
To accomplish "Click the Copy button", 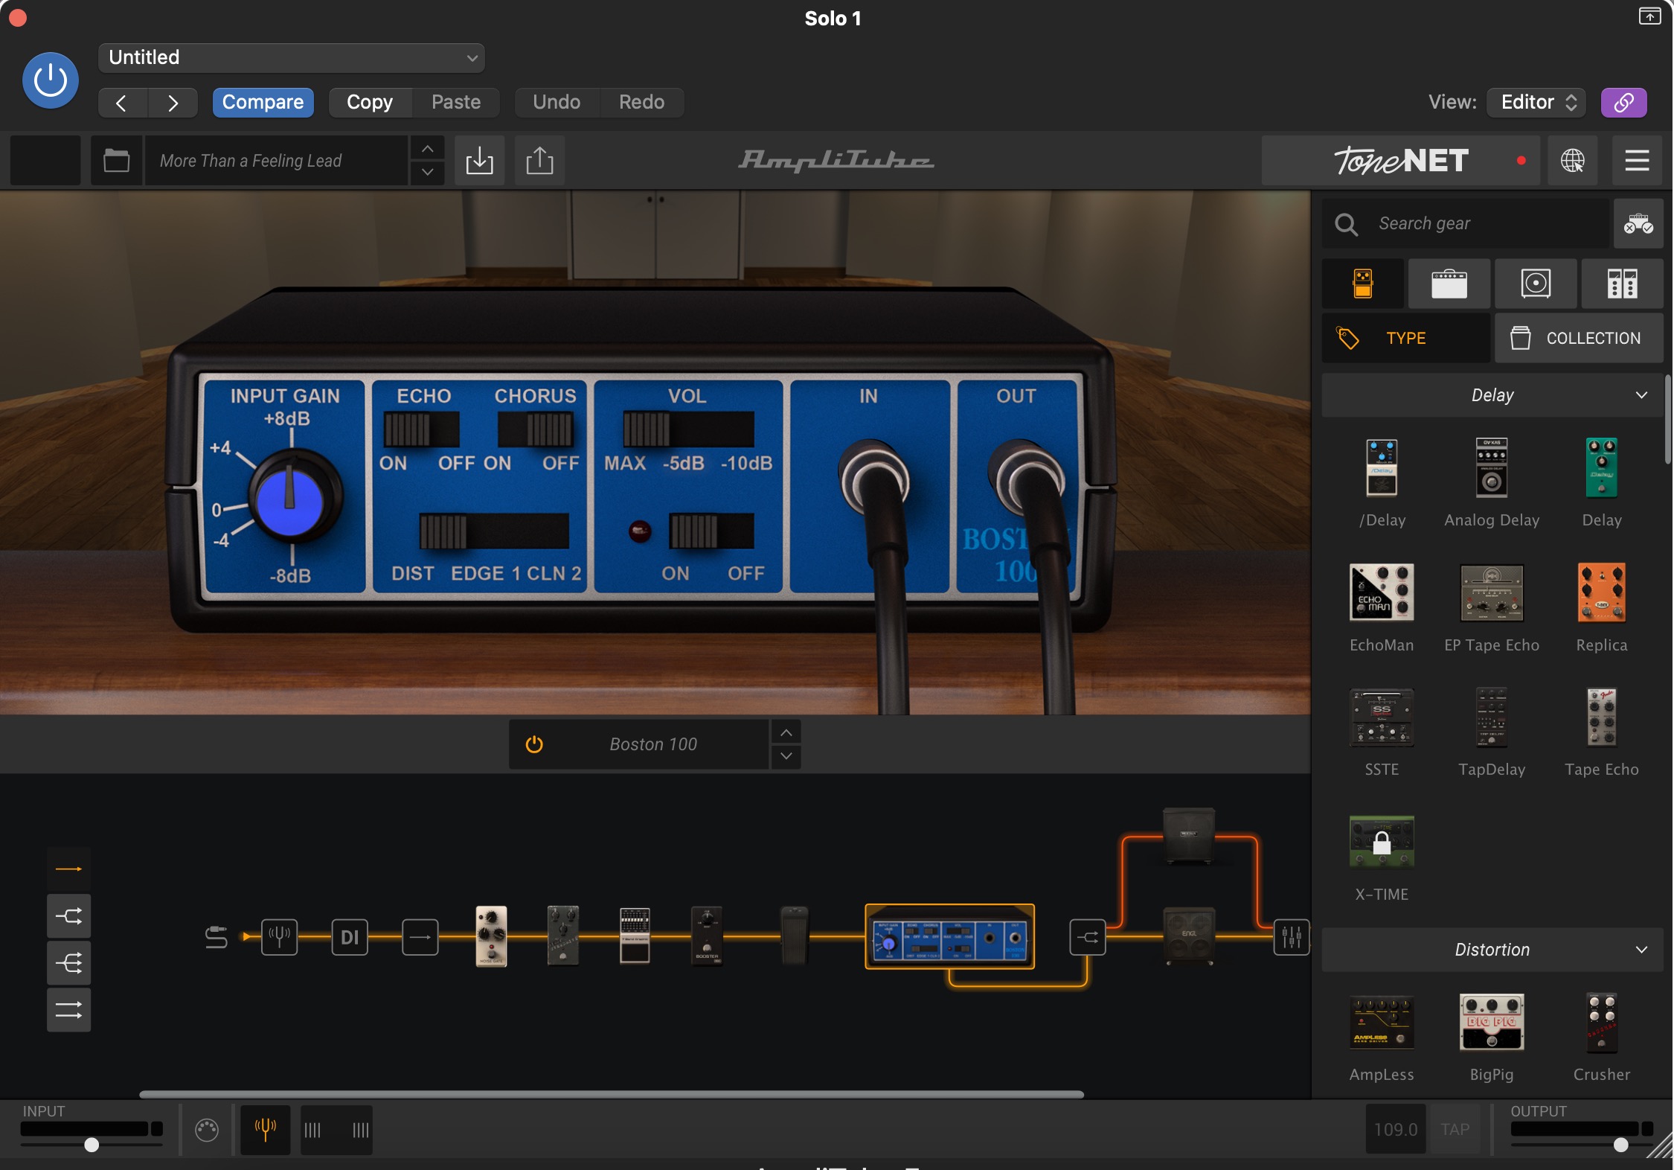I will pyautogui.click(x=370, y=102).
